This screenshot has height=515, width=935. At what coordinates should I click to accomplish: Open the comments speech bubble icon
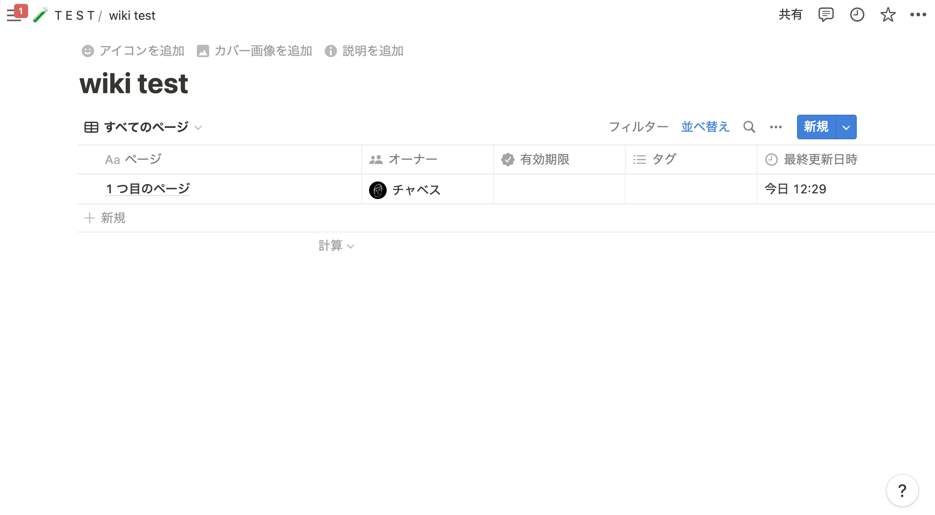pyautogui.click(x=826, y=15)
